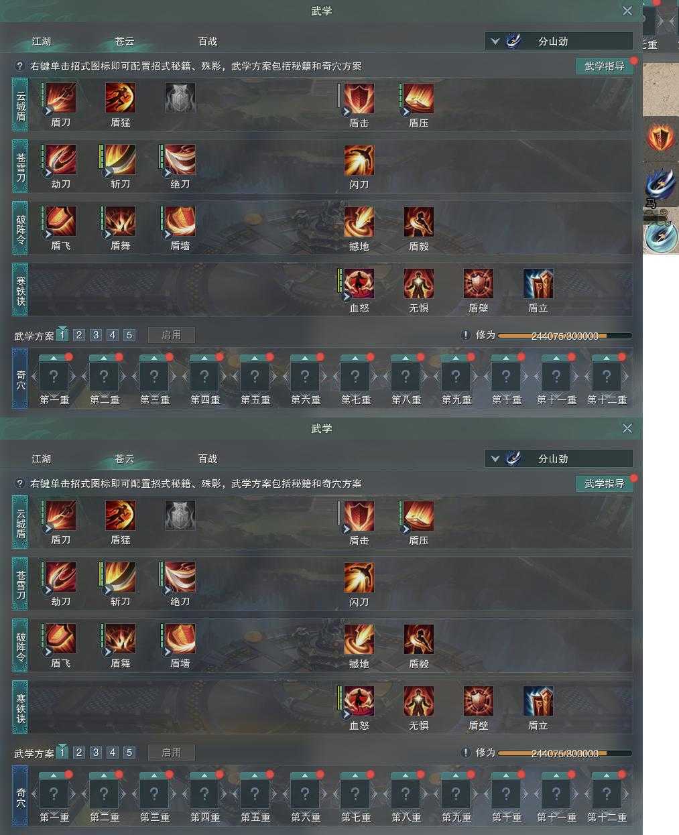
Task: Switch to the 江湖 tab in upper panel
Action: pos(42,41)
